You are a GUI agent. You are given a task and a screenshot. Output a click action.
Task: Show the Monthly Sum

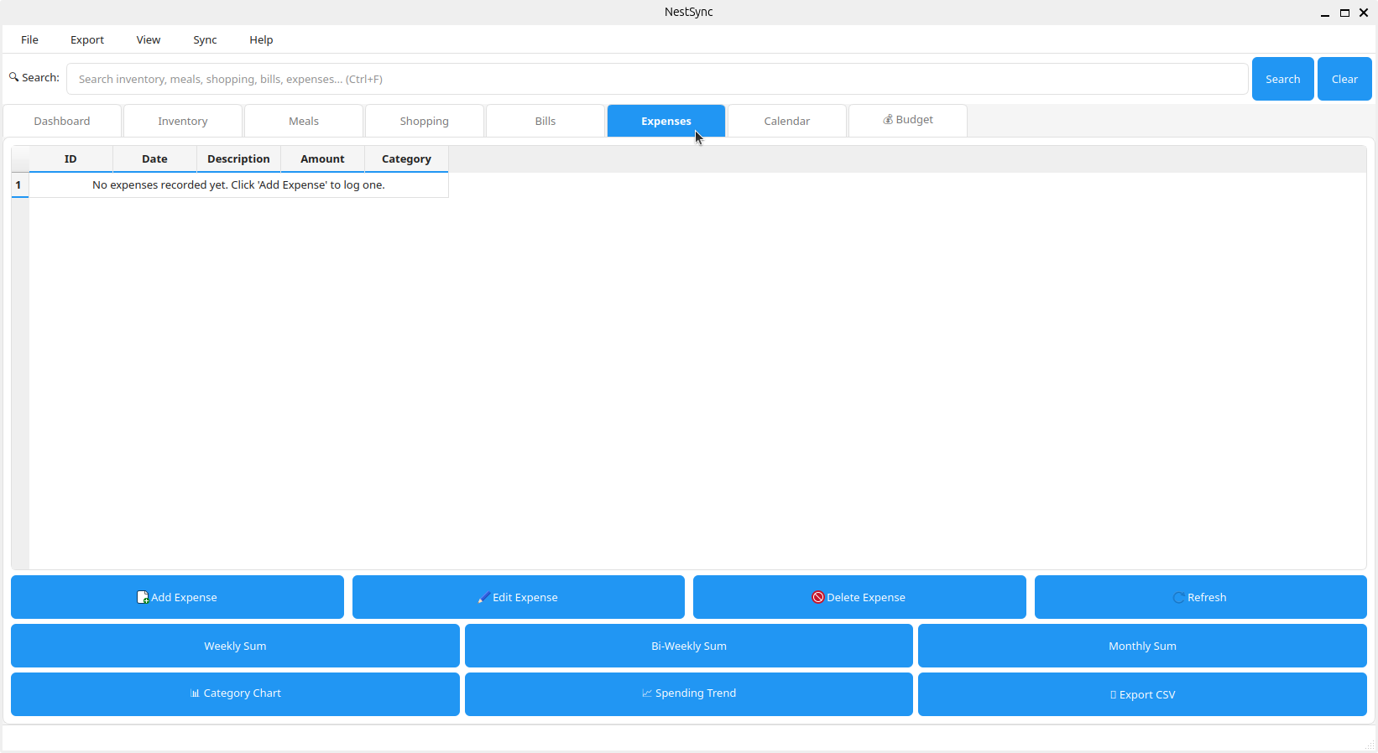pos(1142,646)
